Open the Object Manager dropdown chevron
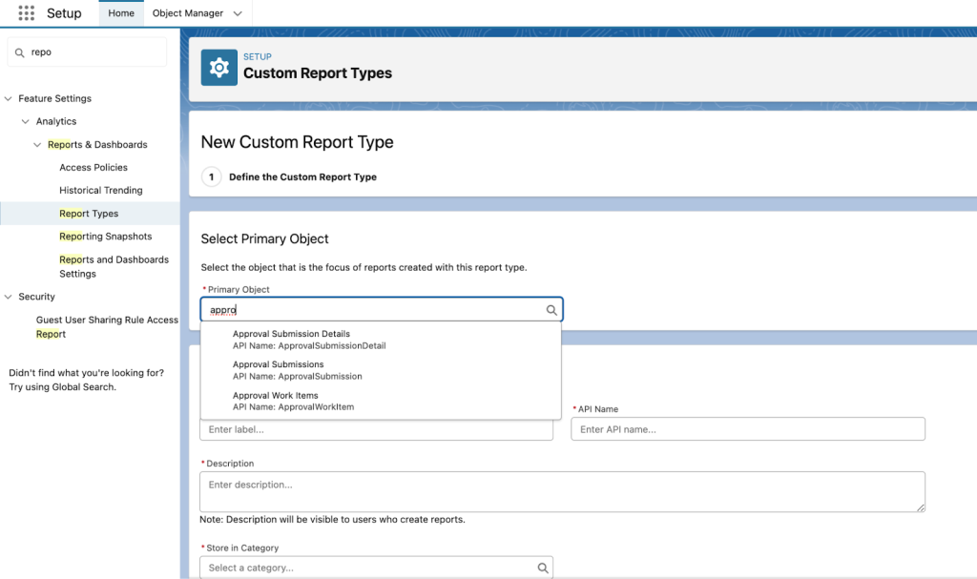Screen dimensions: 977x579 [238, 13]
